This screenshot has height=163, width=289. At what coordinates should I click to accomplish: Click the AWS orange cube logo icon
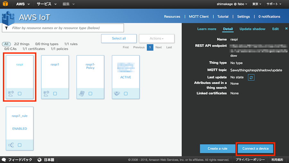pos(6,4)
